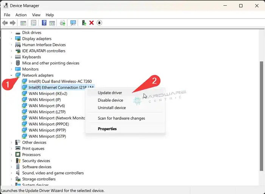Click Show/Hide Console Tree toolbar icon
265x194 pixels.
click(x=23, y=23)
